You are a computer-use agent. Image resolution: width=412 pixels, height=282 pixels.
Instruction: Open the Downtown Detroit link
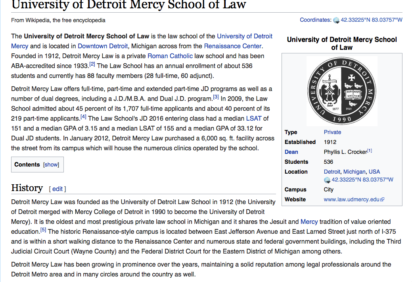click(x=103, y=46)
